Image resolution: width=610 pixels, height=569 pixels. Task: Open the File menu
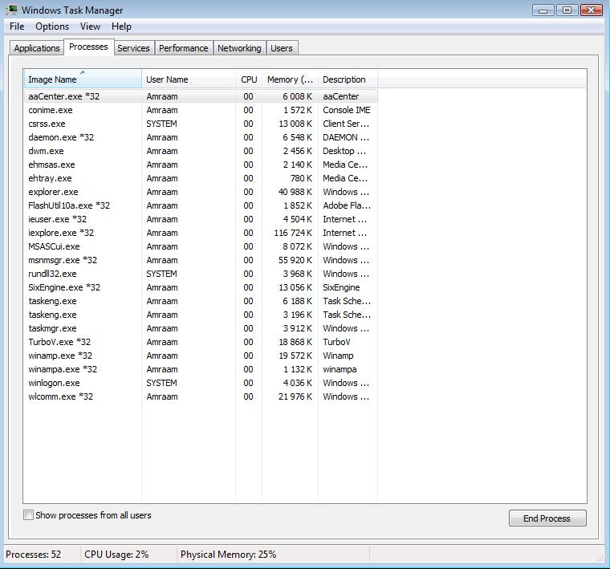click(x=17, y=26)
